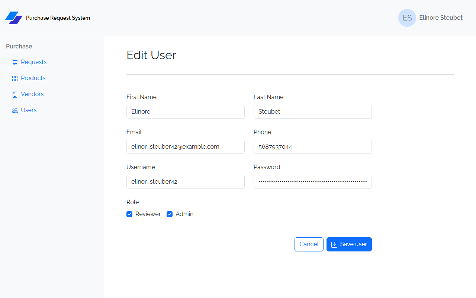This screenshot has height=298, width=476.
Task: Go to the Products page
Action: point(33,78)
